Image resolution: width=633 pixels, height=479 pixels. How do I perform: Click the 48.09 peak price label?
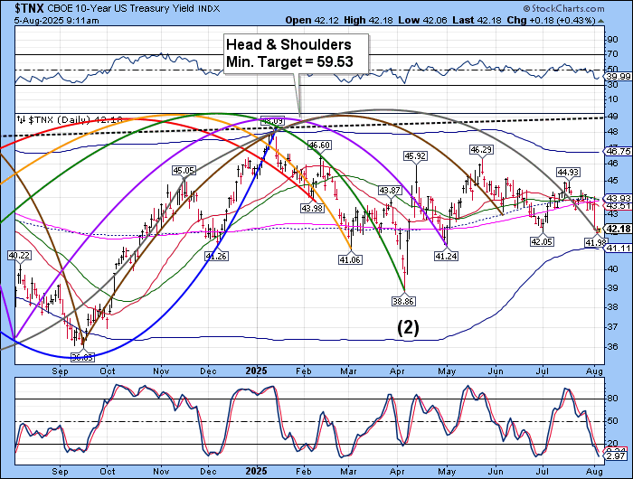[271, 120]
